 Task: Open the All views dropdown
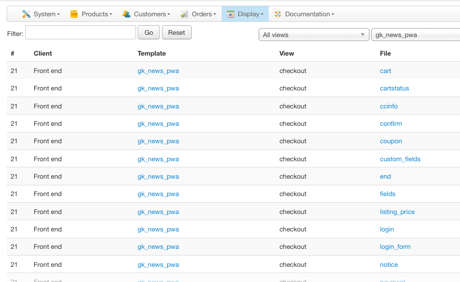pyautogui.click(x=313, y=35)
